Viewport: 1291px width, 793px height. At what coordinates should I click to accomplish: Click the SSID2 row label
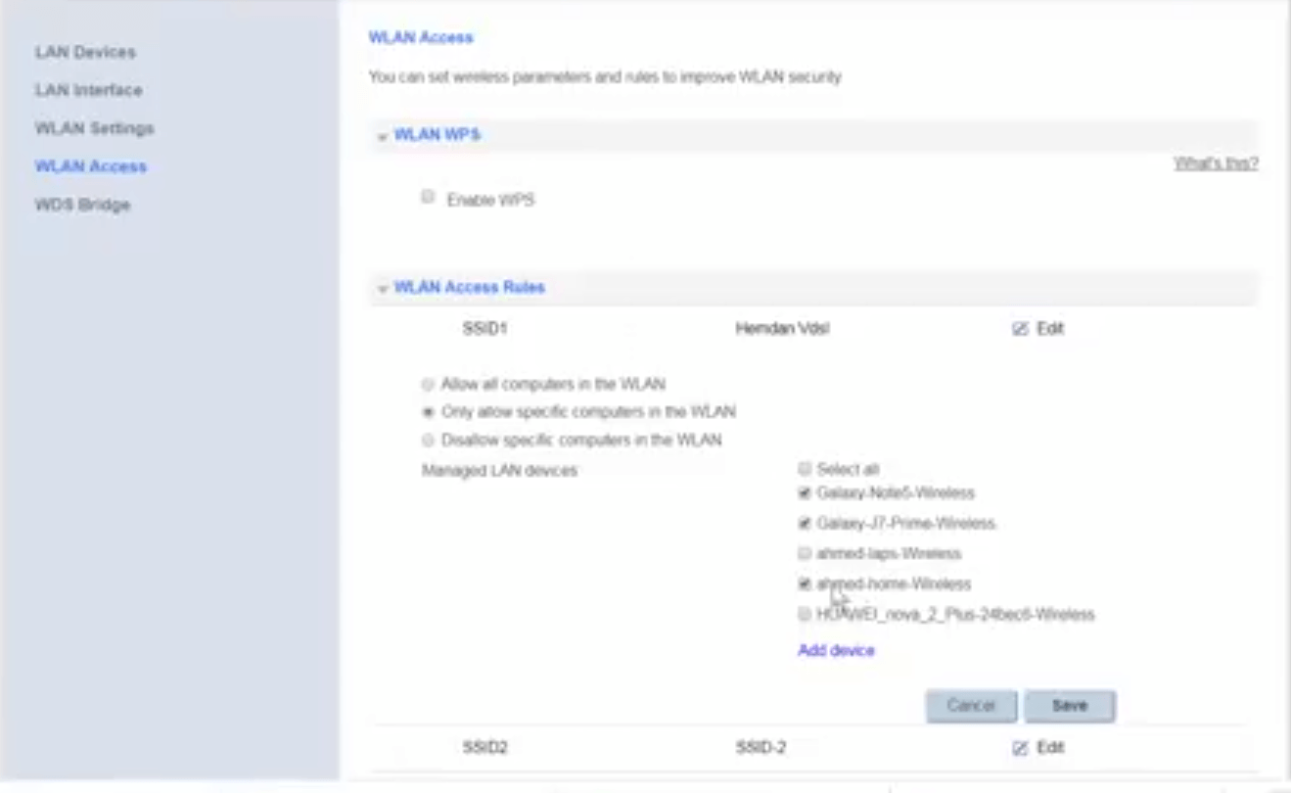(484, 748)
